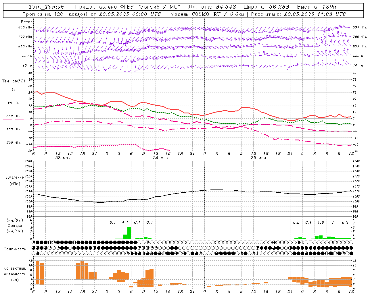Click the (мм/1ч.) unit label
Screen dimensions: 368x294
[x=15, y=231]
